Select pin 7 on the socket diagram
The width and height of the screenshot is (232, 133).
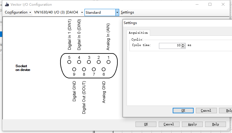tap(94, 69)
